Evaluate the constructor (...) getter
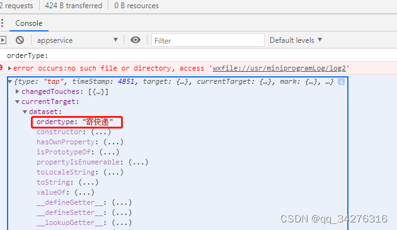The height and width of the screenshot is (230, 397). point(101,132)
